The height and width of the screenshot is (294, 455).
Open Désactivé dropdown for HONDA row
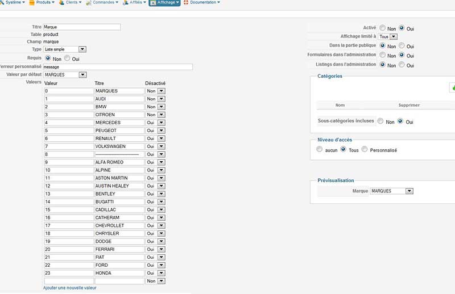(x=155, y=273)
